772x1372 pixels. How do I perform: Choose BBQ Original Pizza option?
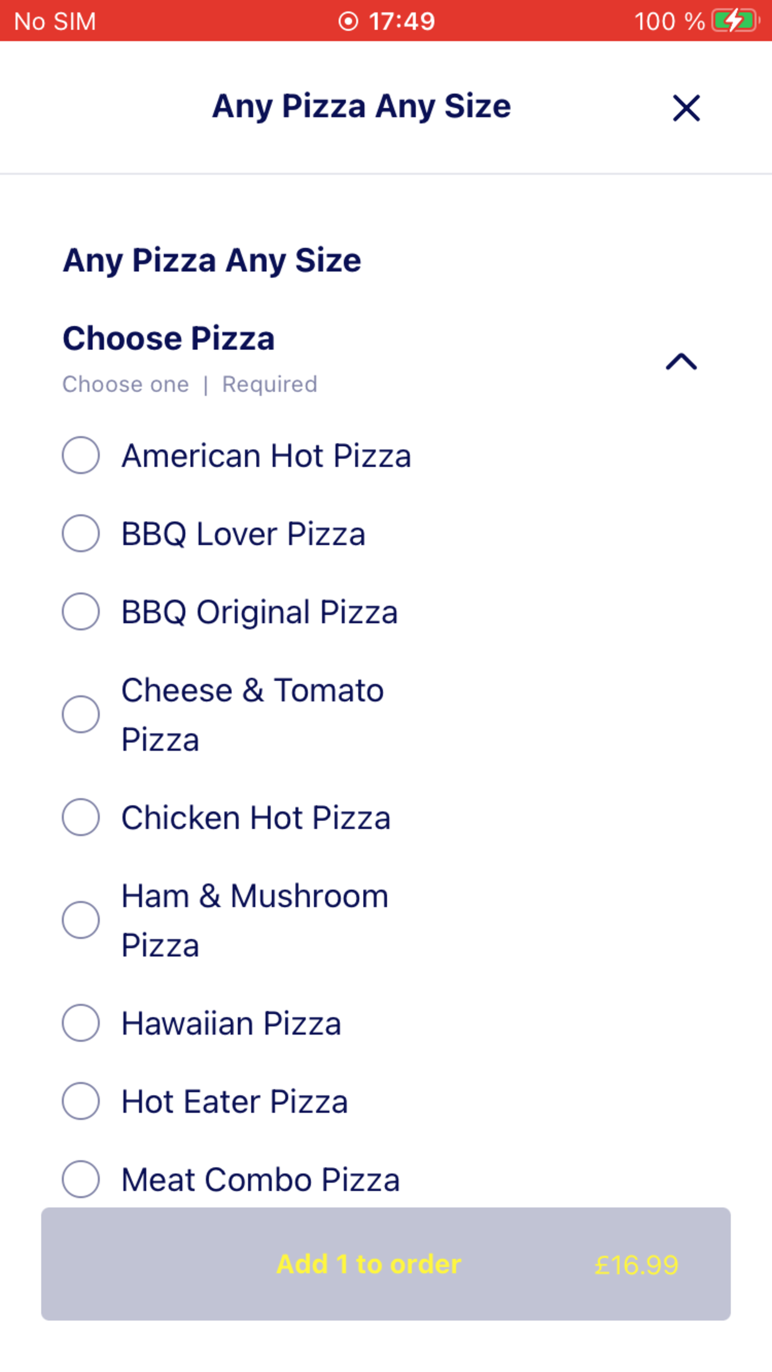click(x=81, y=611)
